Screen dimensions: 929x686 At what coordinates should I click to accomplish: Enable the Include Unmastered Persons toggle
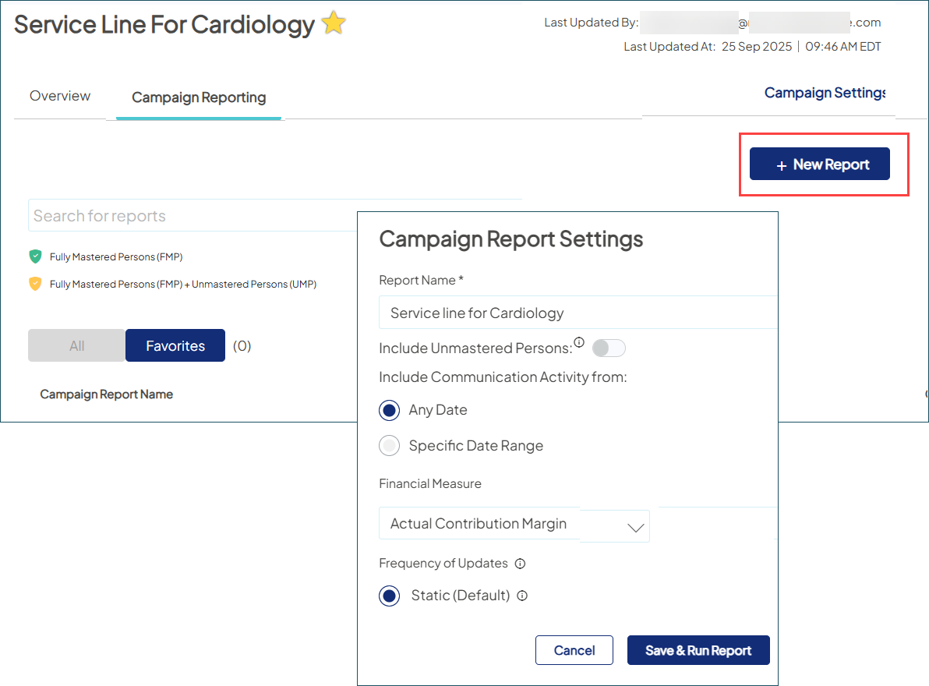click(609, 348)
